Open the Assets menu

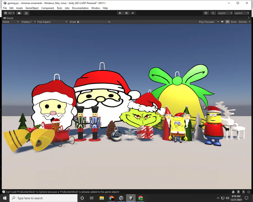[19, 8]
